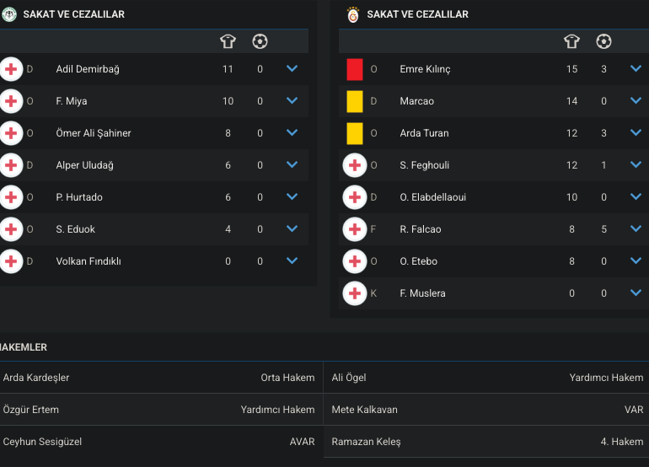Click the red card icon beside Emre Kılınç
Screen dimensions: 649x467
(355, 69)
